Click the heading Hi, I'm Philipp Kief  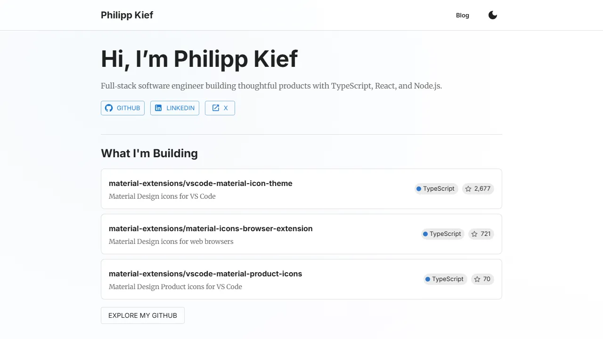tap(199, 58)
